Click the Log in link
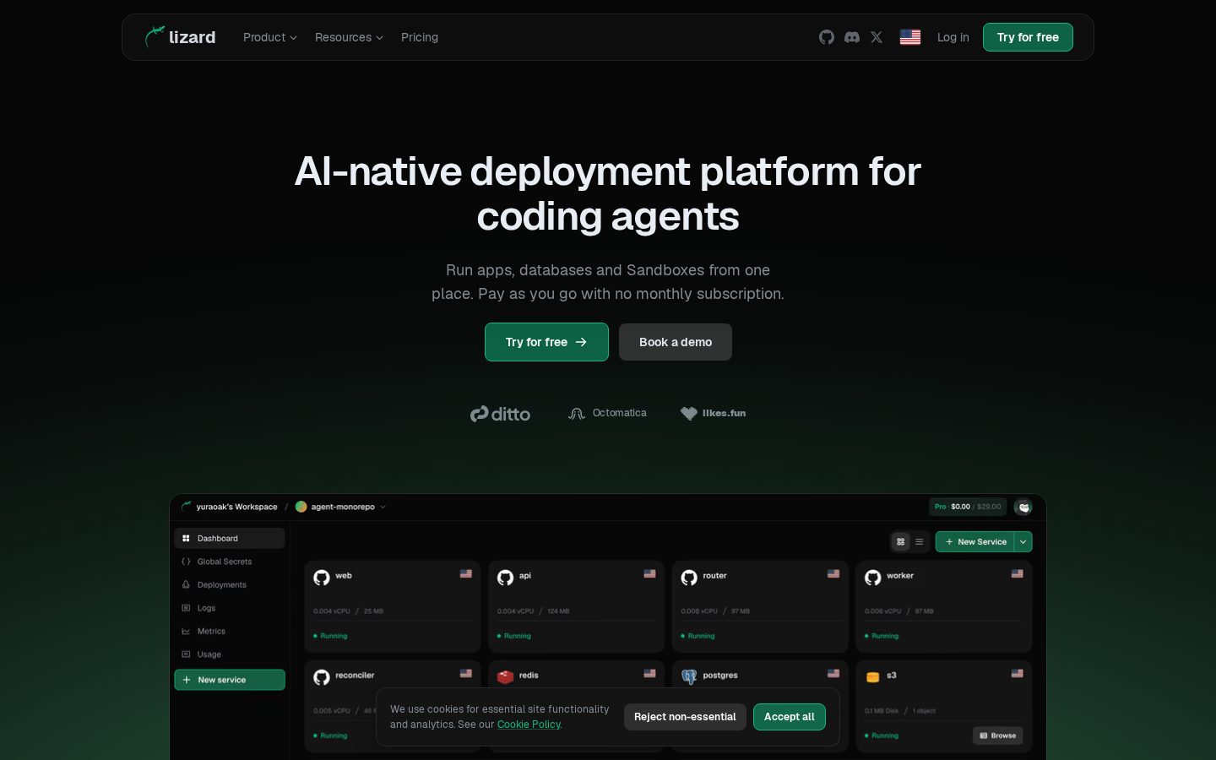 click(x=953, y=37)
